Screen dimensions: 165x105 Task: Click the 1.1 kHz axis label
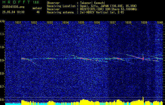point(2,34)
